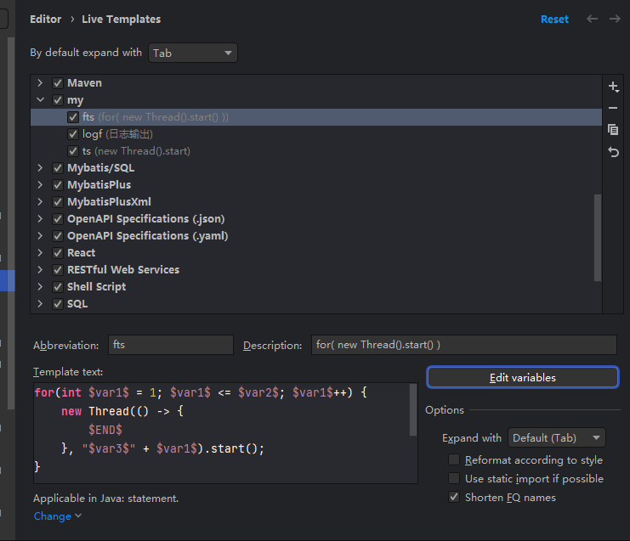Viewport: 630px width, 541px height.
Task: Click the Abbreviation input field
Action: tap(170, 345)
